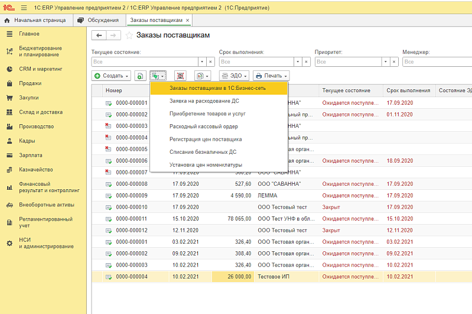
Task: Click the Создать button
Action: click(111, 76)
